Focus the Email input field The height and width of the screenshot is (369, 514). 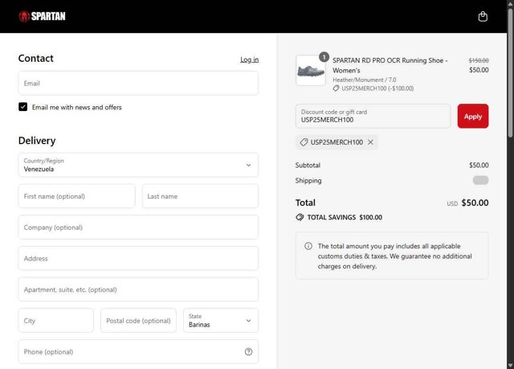click(138, 84)
